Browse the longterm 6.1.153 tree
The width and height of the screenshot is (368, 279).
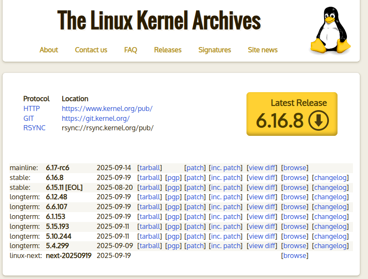(295, 217)
